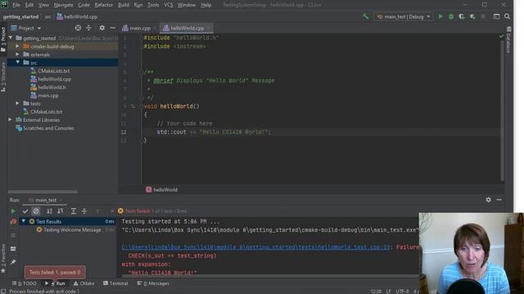Open the TODO tool window
524x294 pixels.
click(x=24, y=283)
